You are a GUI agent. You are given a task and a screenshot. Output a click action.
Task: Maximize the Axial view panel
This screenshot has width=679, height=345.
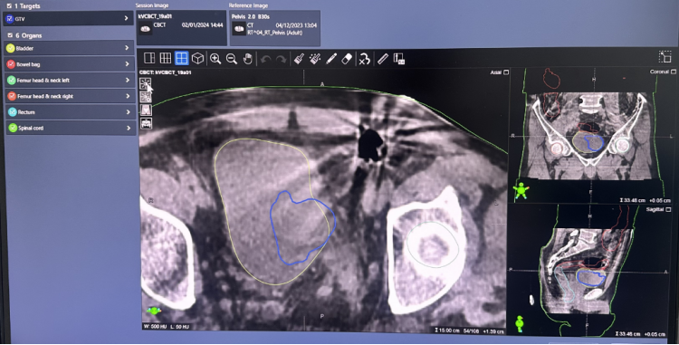(x=506, y=72)
